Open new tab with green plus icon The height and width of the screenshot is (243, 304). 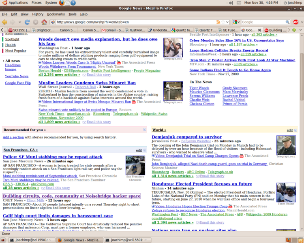click(294, 30)
